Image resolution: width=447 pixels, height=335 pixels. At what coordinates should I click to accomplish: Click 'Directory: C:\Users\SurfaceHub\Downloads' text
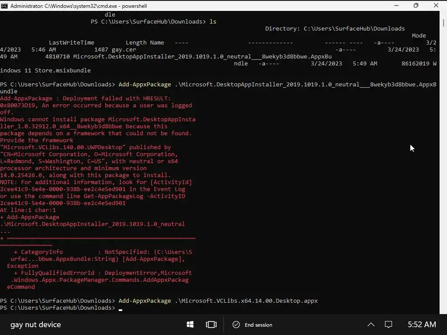tap(335, 28)
